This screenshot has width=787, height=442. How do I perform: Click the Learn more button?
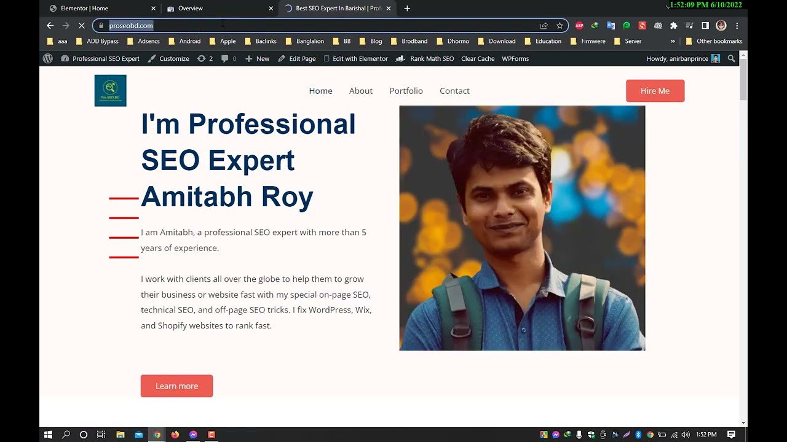(176, 386)
